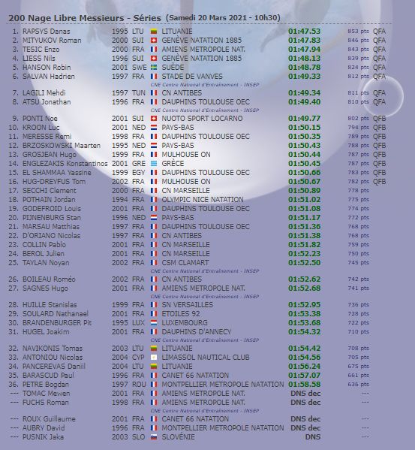The image size is (415, 450).
Task: Click the Lithuanian flag in NAVIKONIS Tomas row
Action: pyautogui.click(x=154, y=349)
